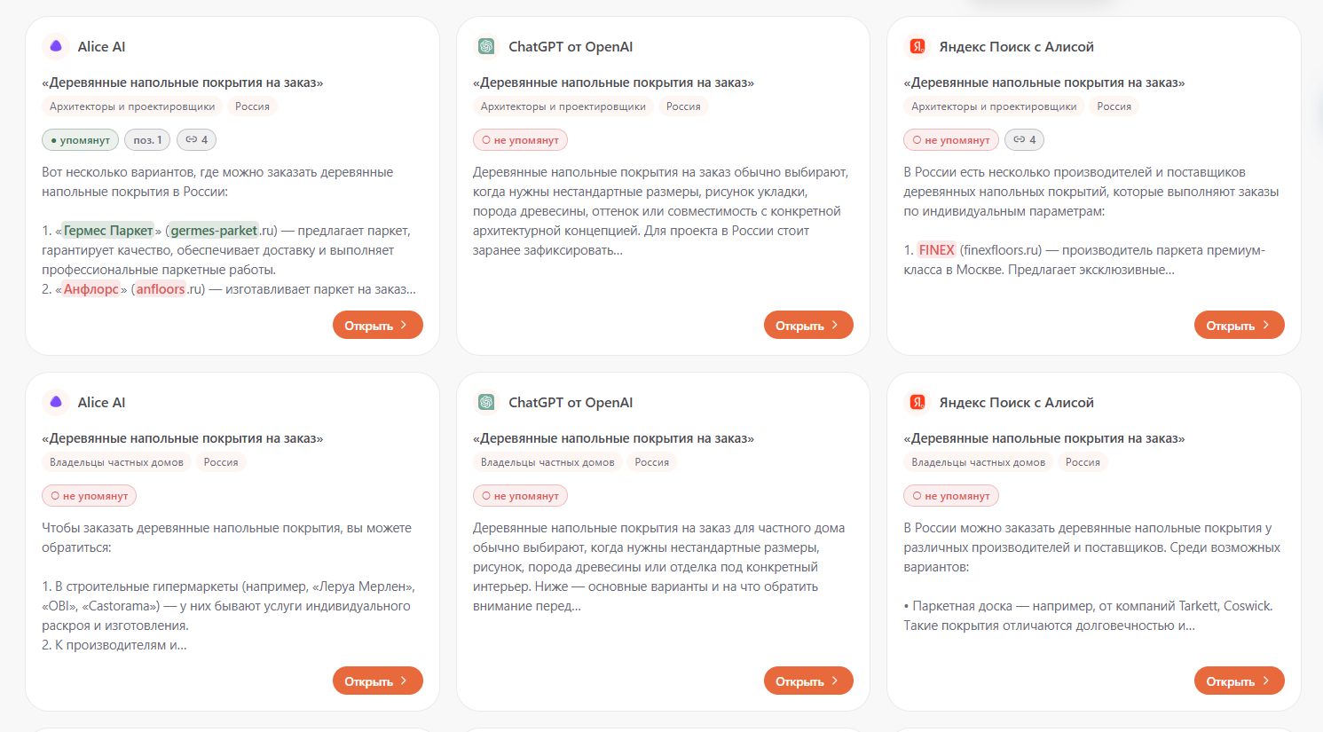This screenshot has width=1323, height=732.
Task: Click the highlighted FINEX brand mention
Action: tap(936, 250)
